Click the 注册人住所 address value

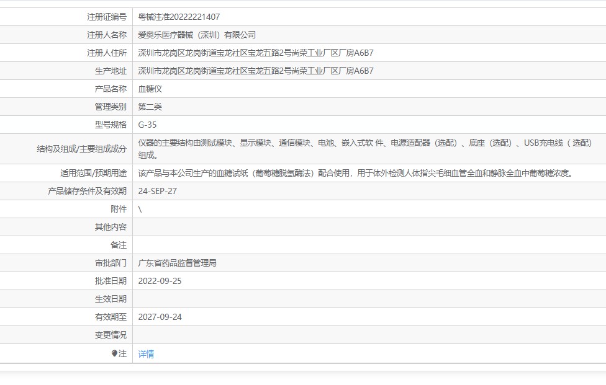coord(256,53)
